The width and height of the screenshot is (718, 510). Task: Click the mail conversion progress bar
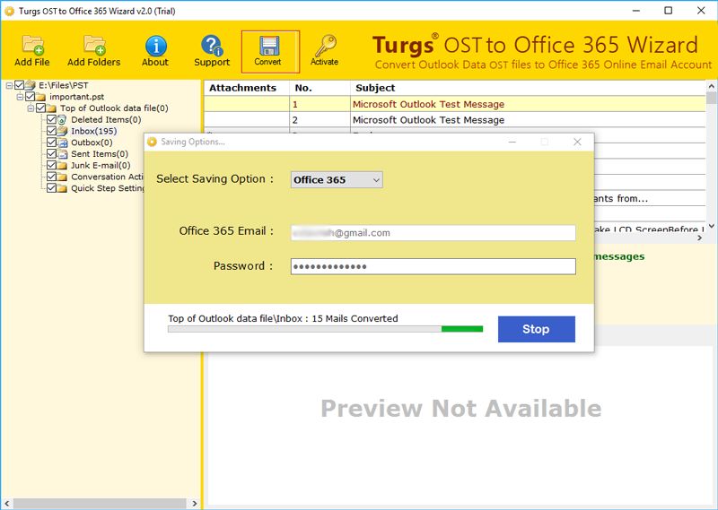(325, 329)
